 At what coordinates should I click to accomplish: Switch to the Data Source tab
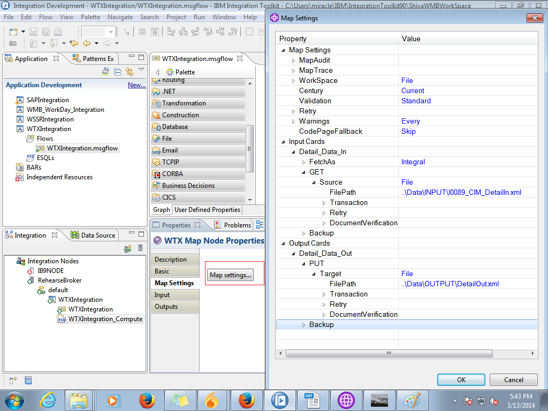tap(93, 235)
